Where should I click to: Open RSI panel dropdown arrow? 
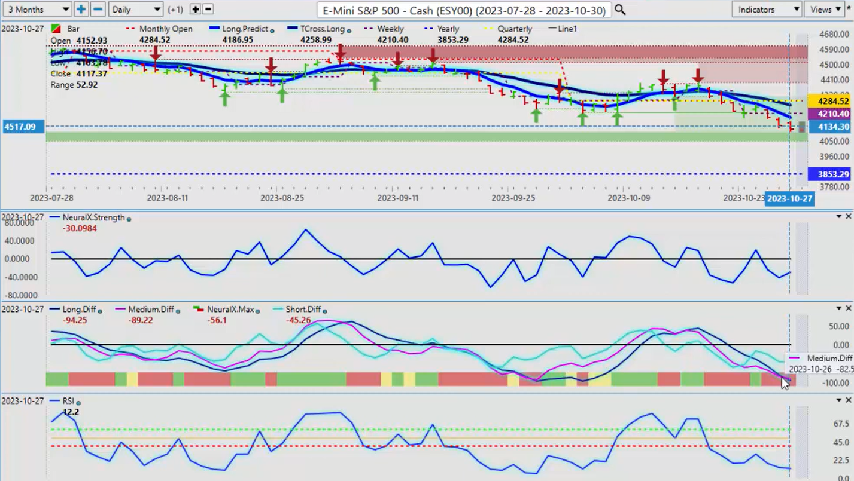[838, 400]
